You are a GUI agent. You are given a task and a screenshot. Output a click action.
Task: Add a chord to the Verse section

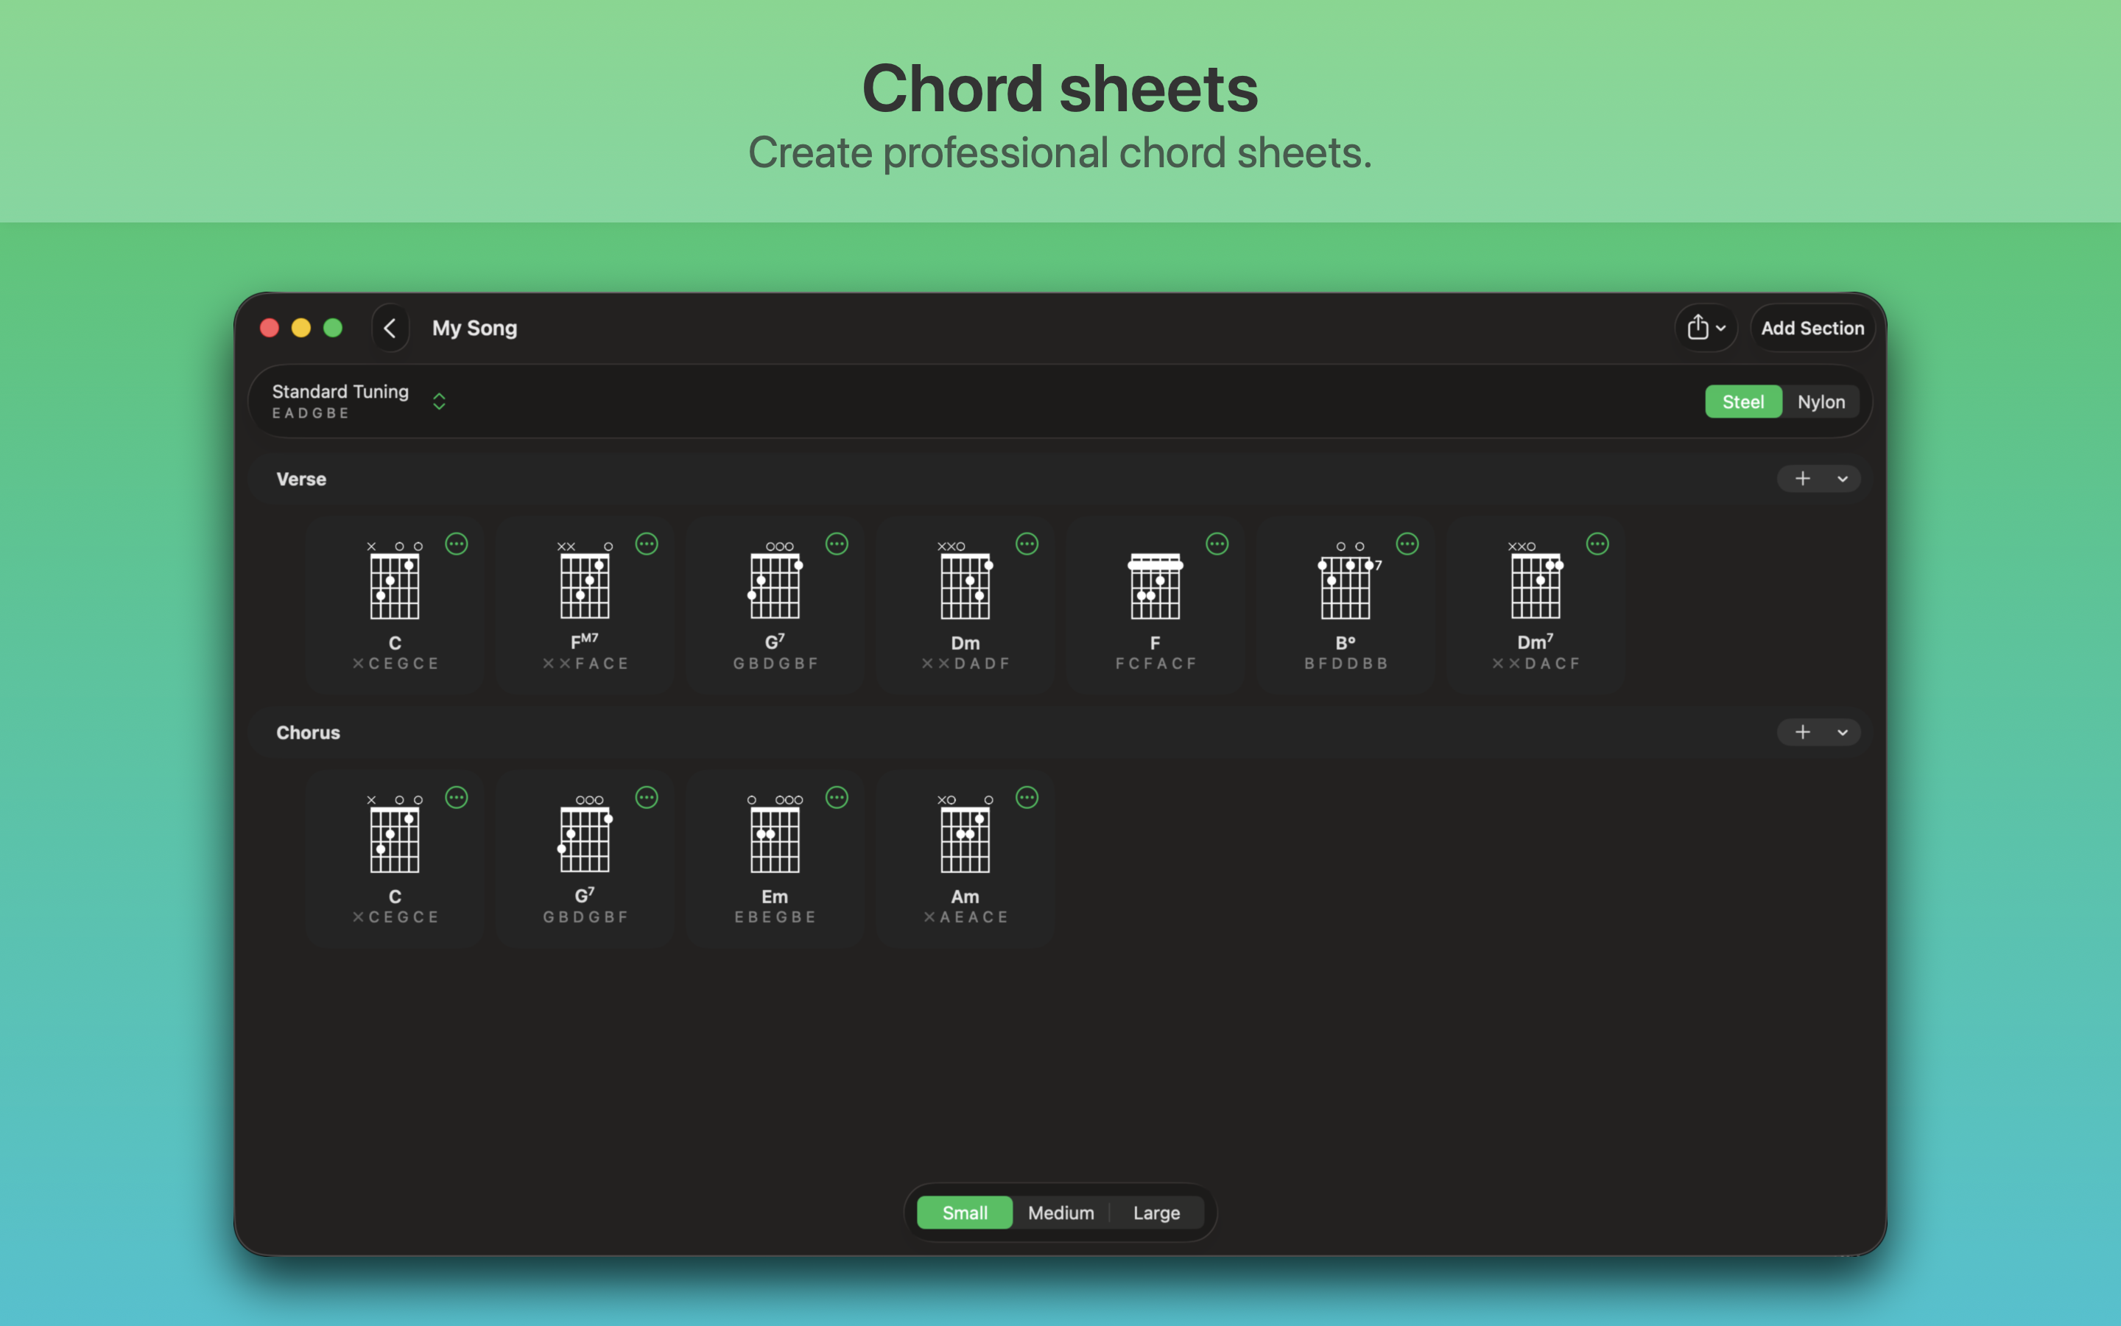pos(1802,479)
